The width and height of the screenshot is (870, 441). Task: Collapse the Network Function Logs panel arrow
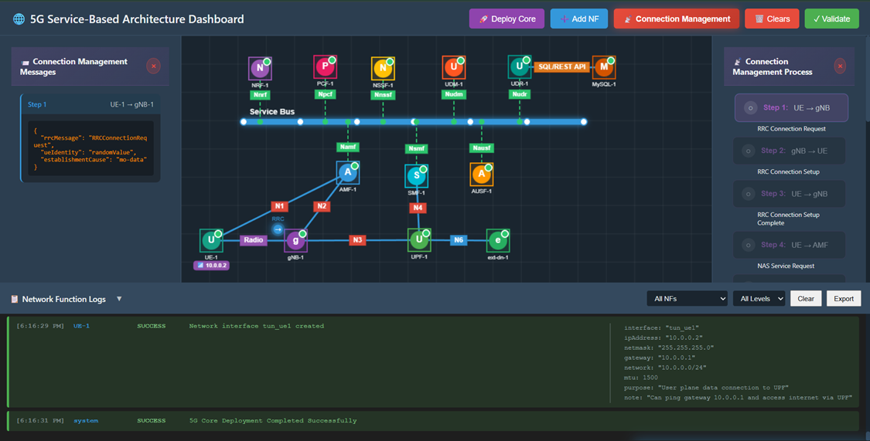(119, 299)
